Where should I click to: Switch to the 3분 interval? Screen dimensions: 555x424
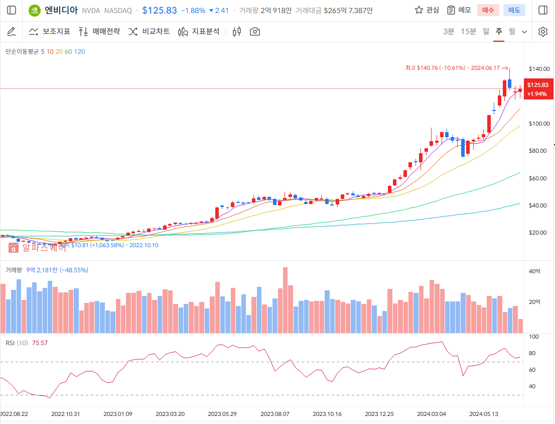449,32
